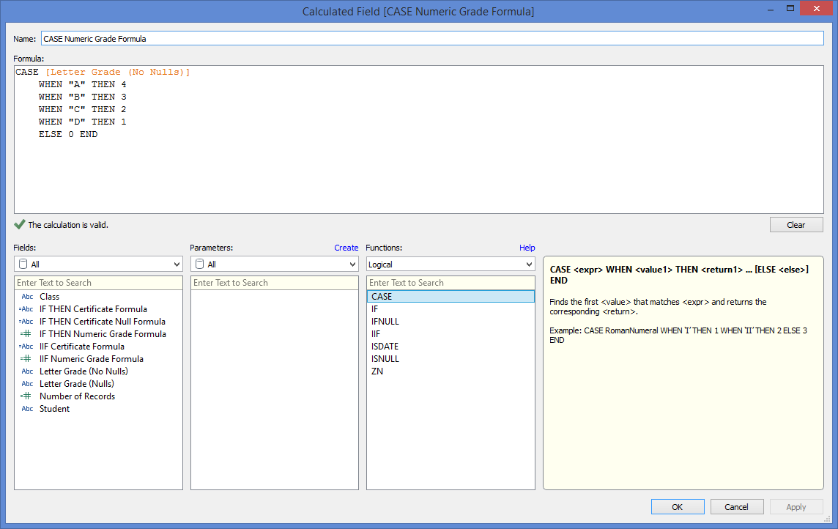The image size is (838, 529).
Task: Open the Create parameter link
Action: click(346, 248)
